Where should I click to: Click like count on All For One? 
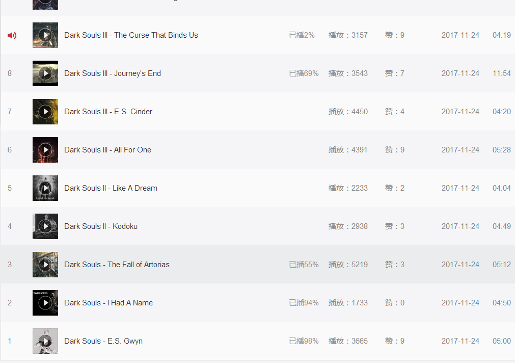tap(394, 150)
